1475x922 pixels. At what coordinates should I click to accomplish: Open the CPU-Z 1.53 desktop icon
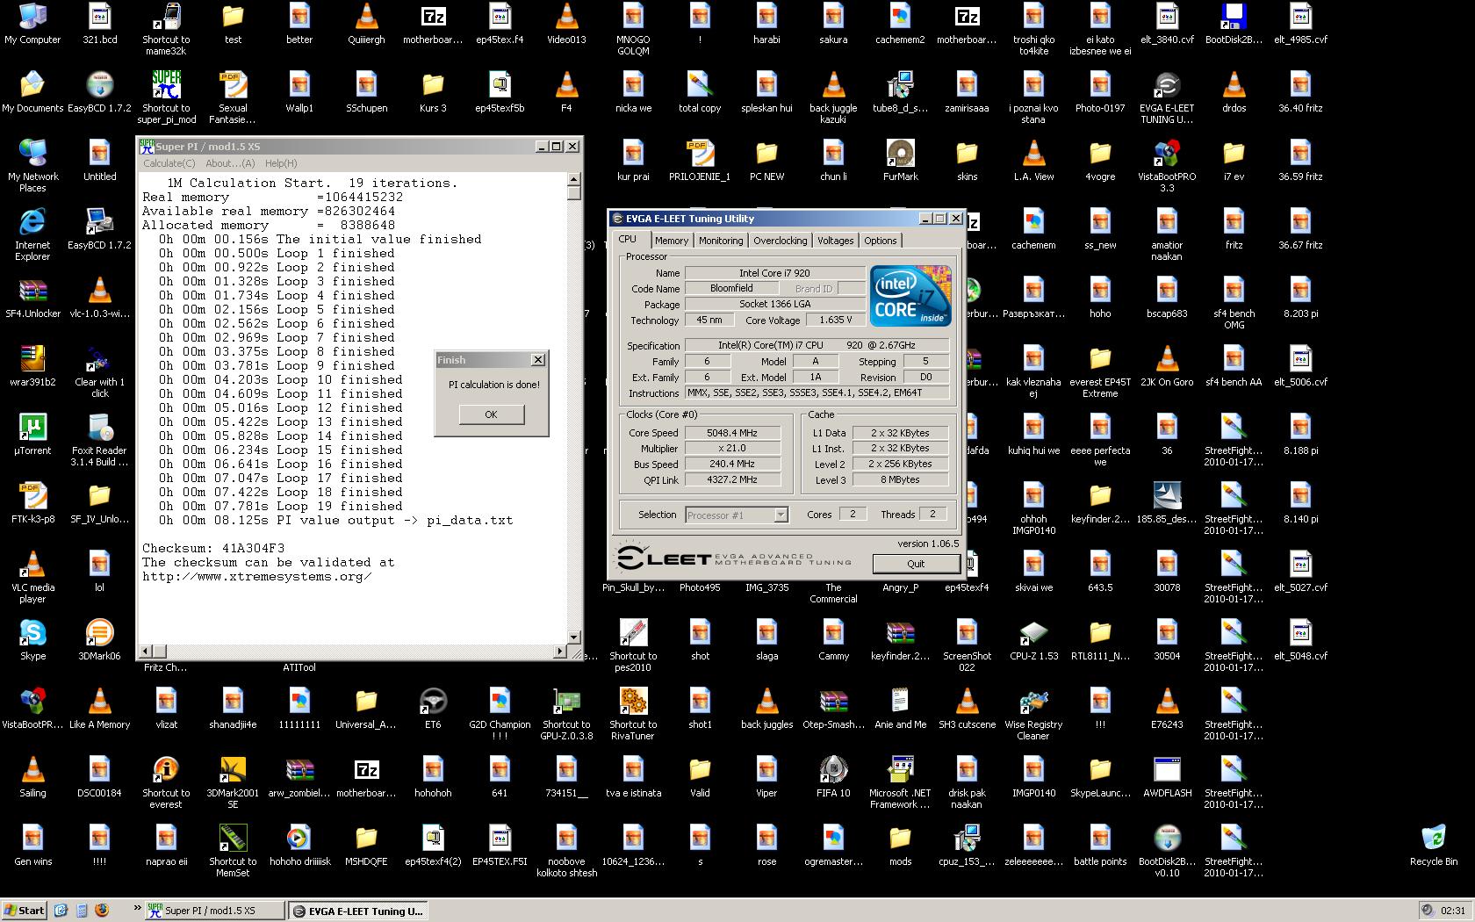pos(1033,640)
